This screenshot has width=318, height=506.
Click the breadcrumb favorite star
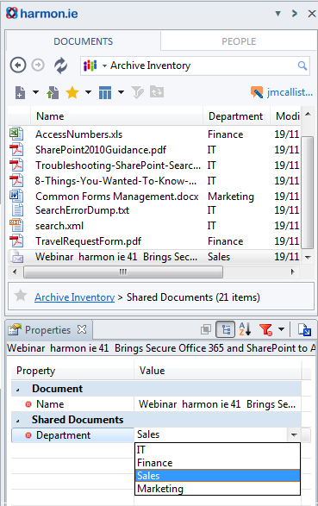coord(21,296)
